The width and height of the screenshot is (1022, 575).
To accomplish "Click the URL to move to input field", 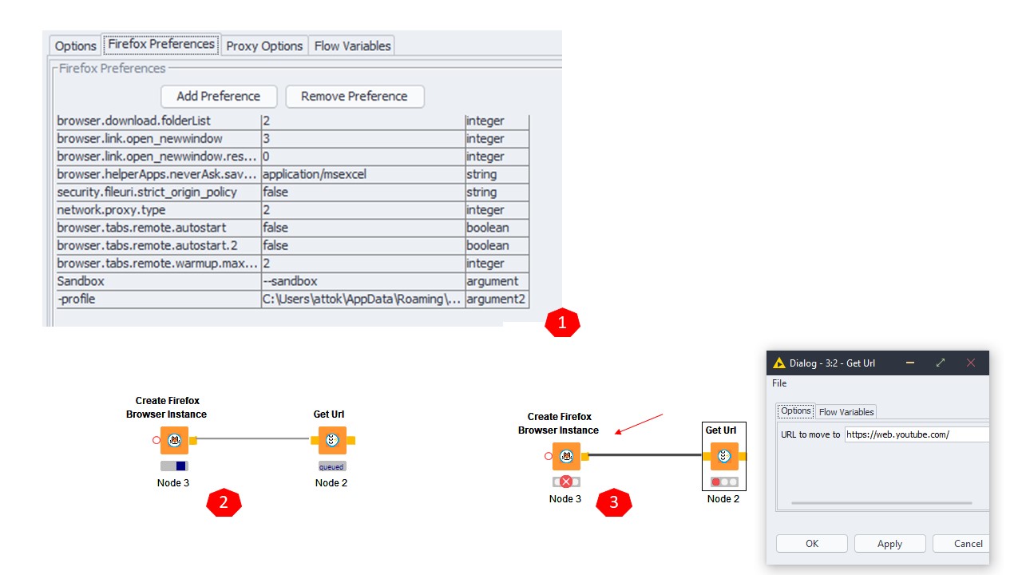I will point(916,434).
